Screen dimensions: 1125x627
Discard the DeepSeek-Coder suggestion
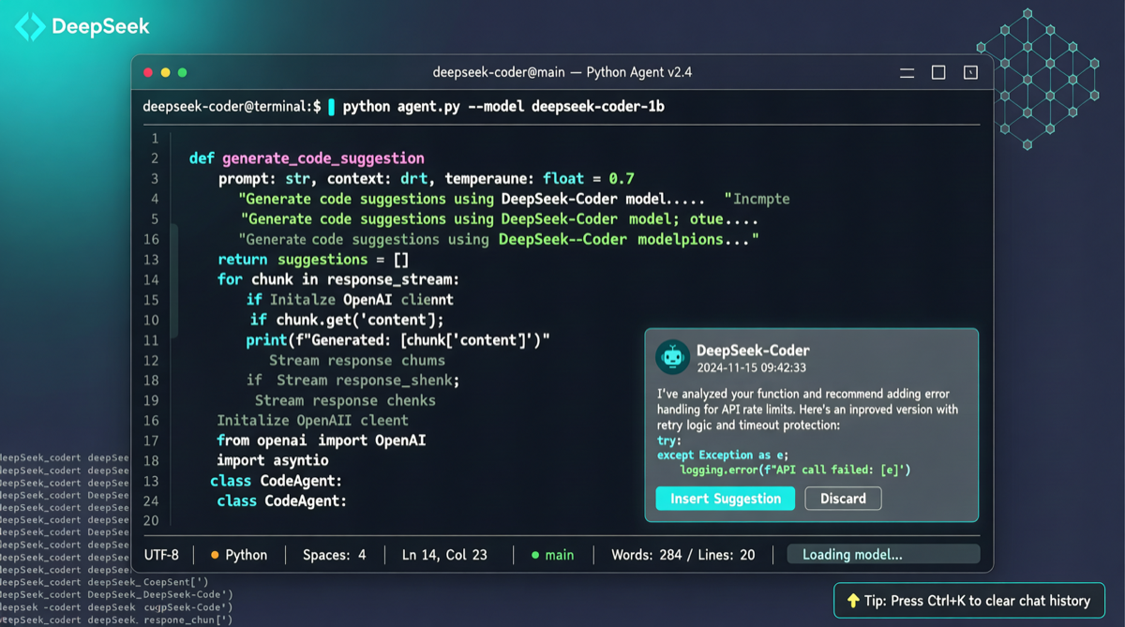click(x=843, y=499)
